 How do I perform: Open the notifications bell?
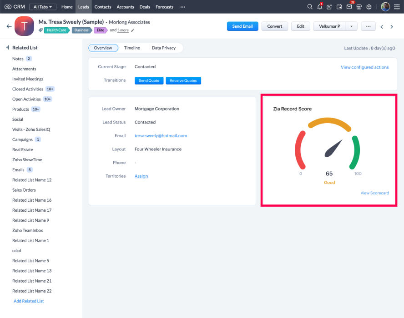pos(320,7)
